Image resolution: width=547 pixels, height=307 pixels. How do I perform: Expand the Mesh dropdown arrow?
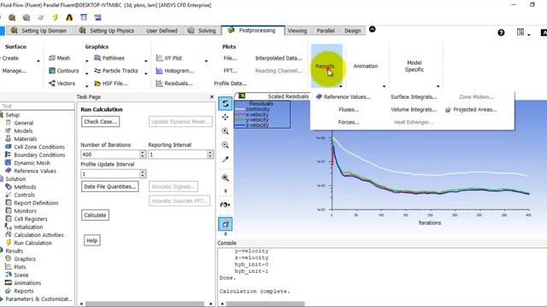[x=87, y=61]
